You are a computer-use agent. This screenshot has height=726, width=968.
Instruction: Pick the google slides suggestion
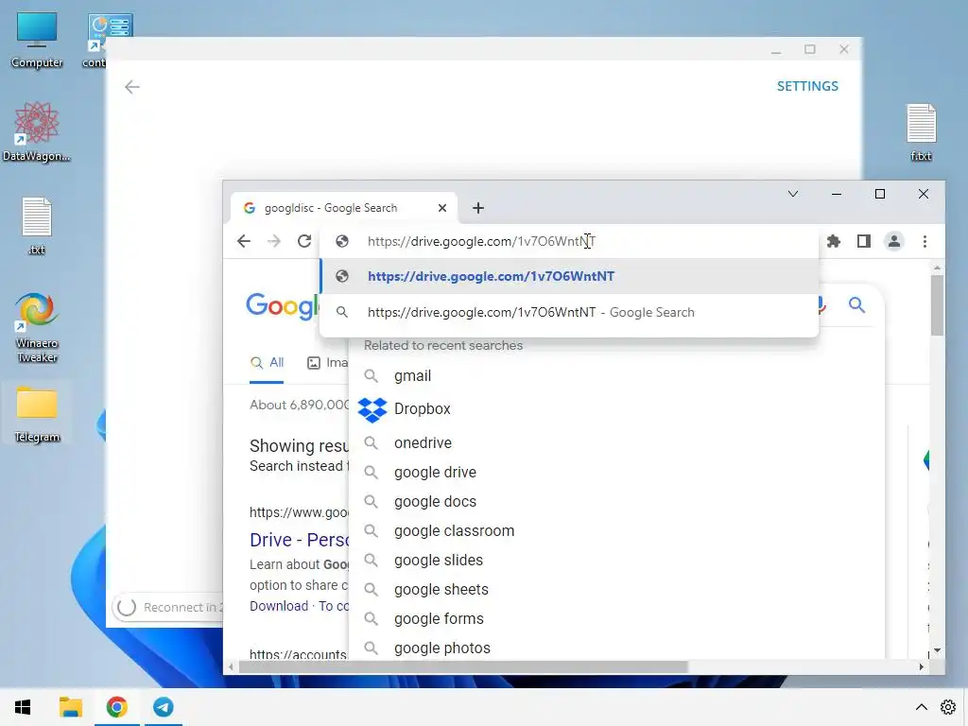439,561
